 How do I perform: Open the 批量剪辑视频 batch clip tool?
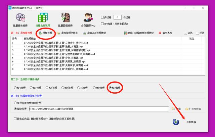[x=66, y=20]
